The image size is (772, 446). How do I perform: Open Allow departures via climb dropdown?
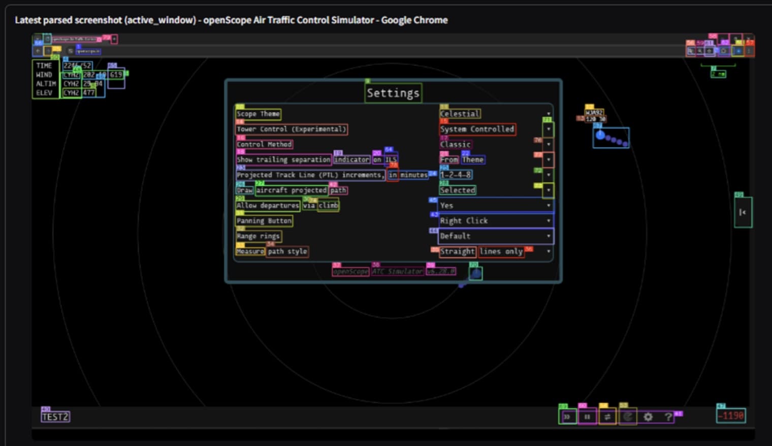(496, 205)
